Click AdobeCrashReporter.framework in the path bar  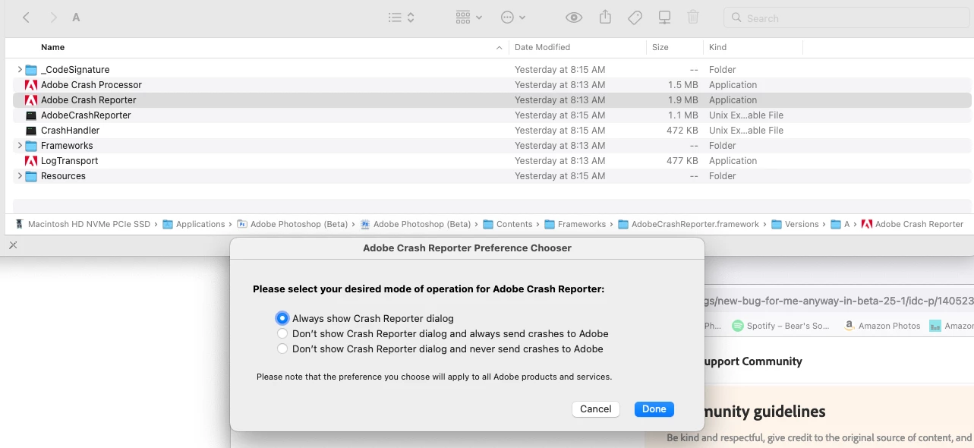pos(695,224)
